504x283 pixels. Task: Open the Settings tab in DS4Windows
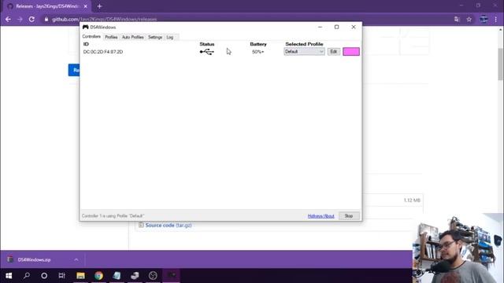coord(155,37)
